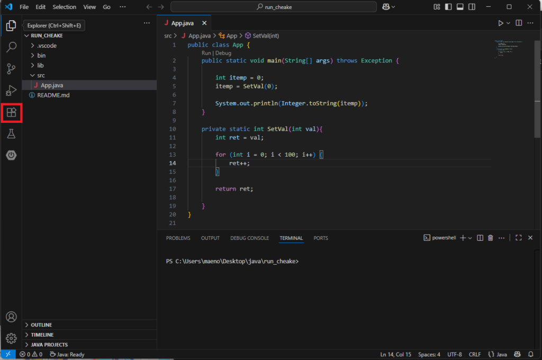Open the notifications bell
The height and width of the screenshot is (360, 542).
point(530,355)
